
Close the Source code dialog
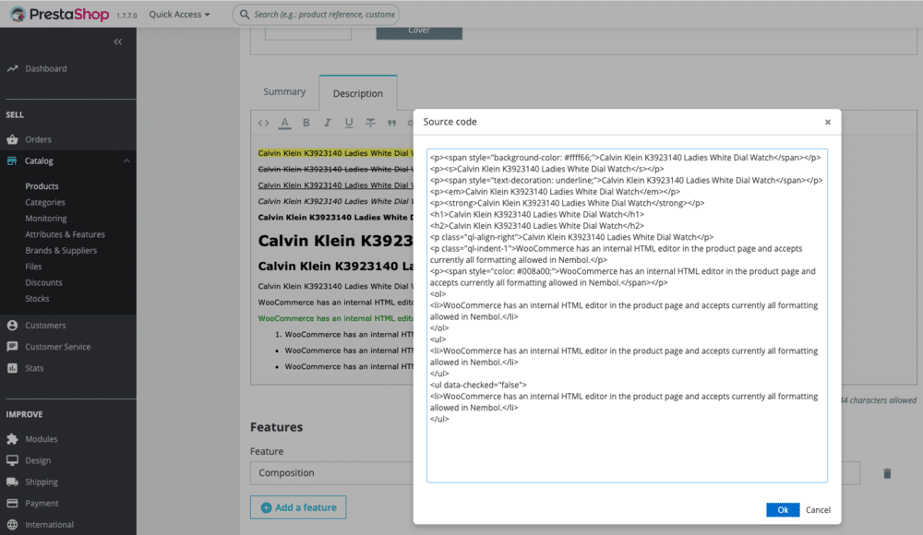828,122
